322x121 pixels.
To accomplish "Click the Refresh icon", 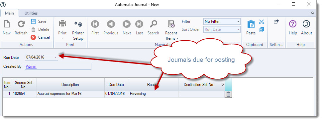I will 21,24.
